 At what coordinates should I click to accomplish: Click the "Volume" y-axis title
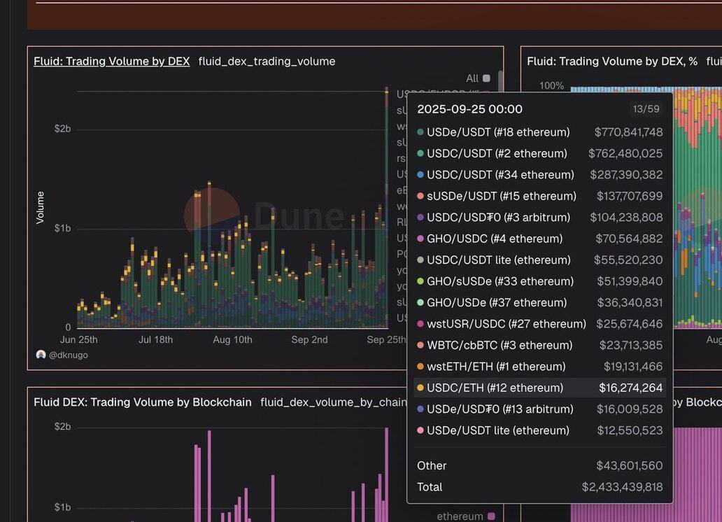click(41, 208)
